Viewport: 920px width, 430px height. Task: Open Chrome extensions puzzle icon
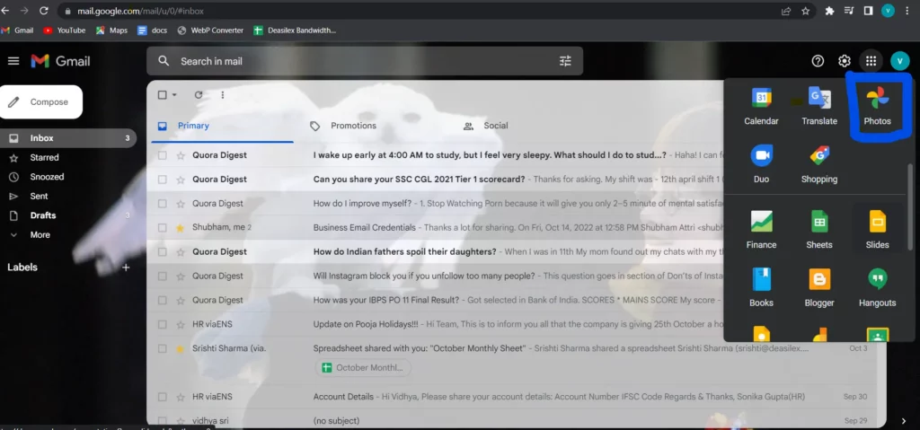[x=829, y=11]
